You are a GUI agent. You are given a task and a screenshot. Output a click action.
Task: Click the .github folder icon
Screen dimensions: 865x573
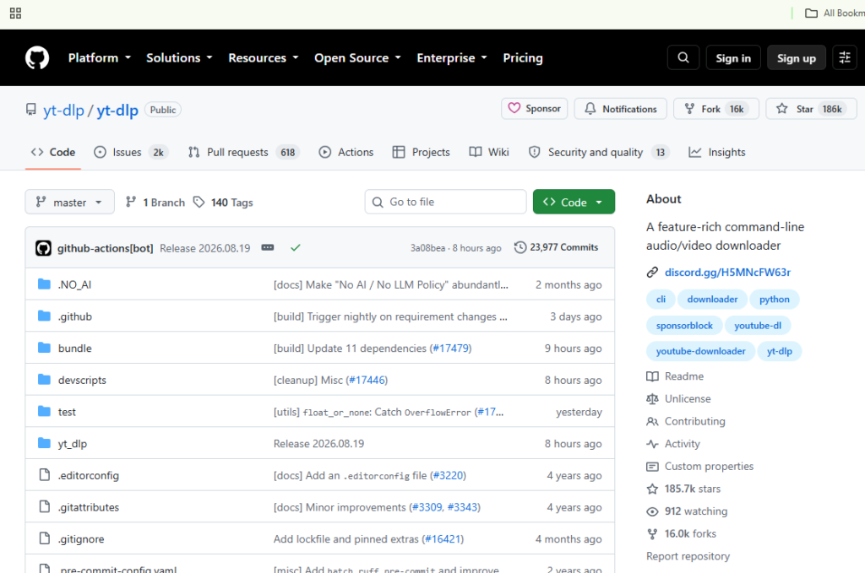tap(44, 316)
